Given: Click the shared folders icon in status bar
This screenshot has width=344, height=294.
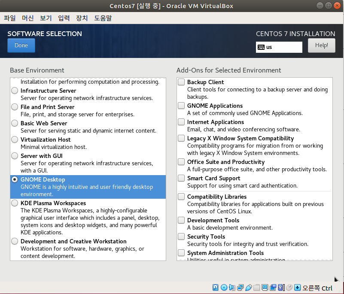Looking at the screenshot, I should click(x=256, y=288).
